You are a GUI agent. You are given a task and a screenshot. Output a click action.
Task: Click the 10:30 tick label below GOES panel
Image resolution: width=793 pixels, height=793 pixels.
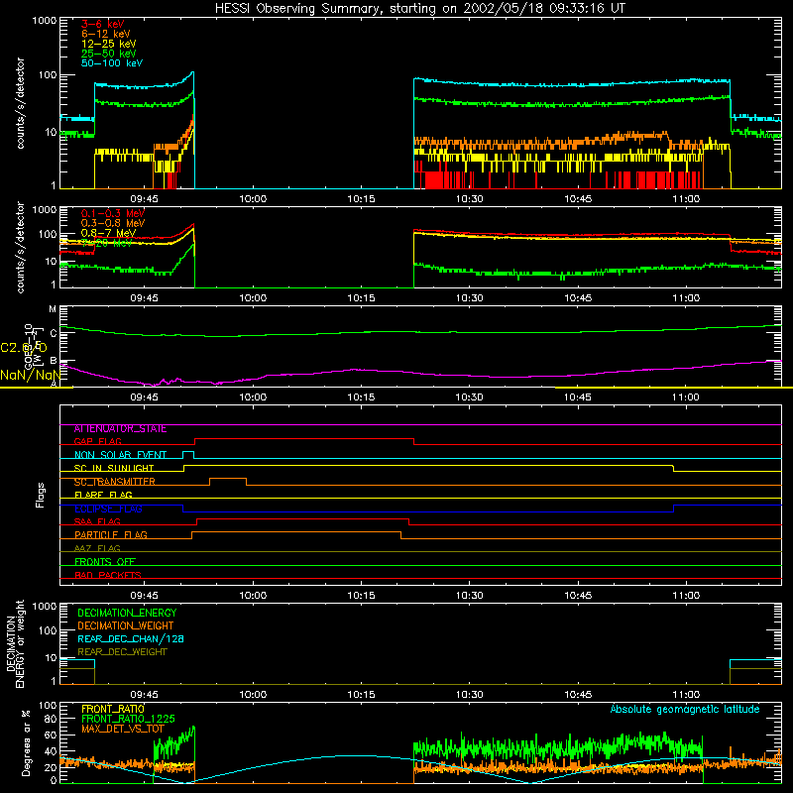coord(469,397)
